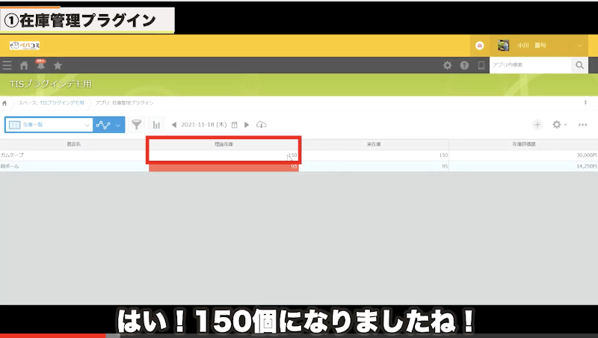Expand the user account menu 小川 喜句
Image resolution: width=598 pixels, height=338 pixels.
(540, 46)
